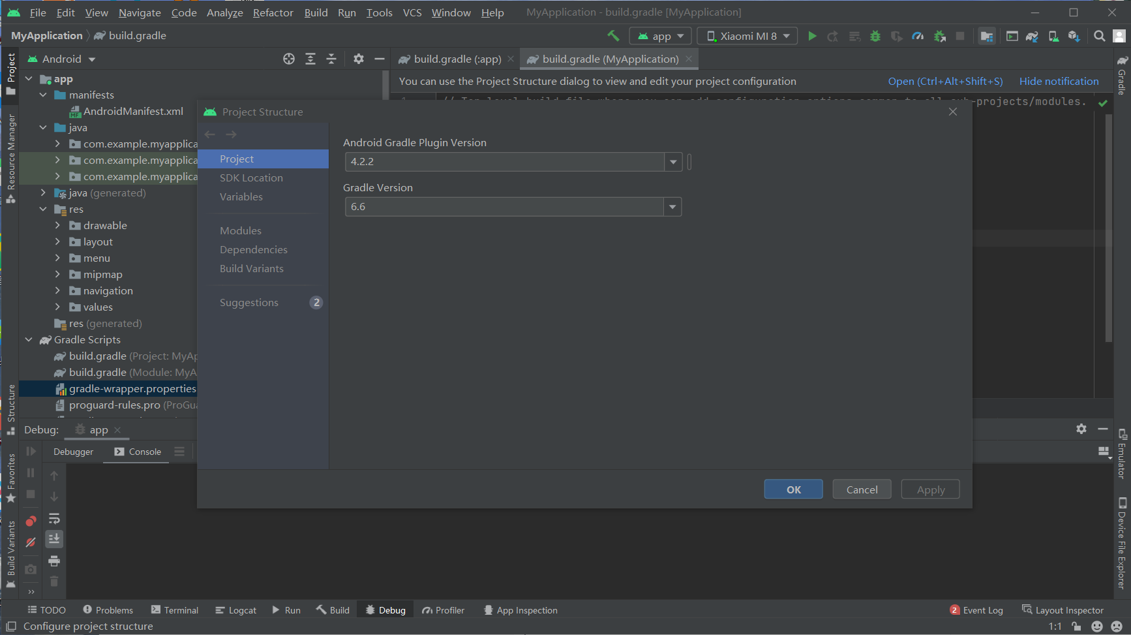Viewport: 1131px width, 635px height.
Task: Click the Run Anything icon in toolbar
Action: (1012, 36)
